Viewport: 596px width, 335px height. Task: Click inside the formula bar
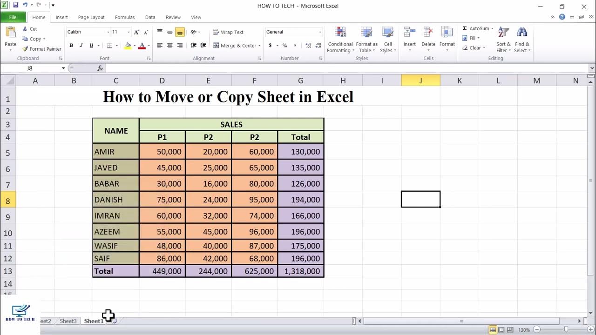[x=347, y=68]
